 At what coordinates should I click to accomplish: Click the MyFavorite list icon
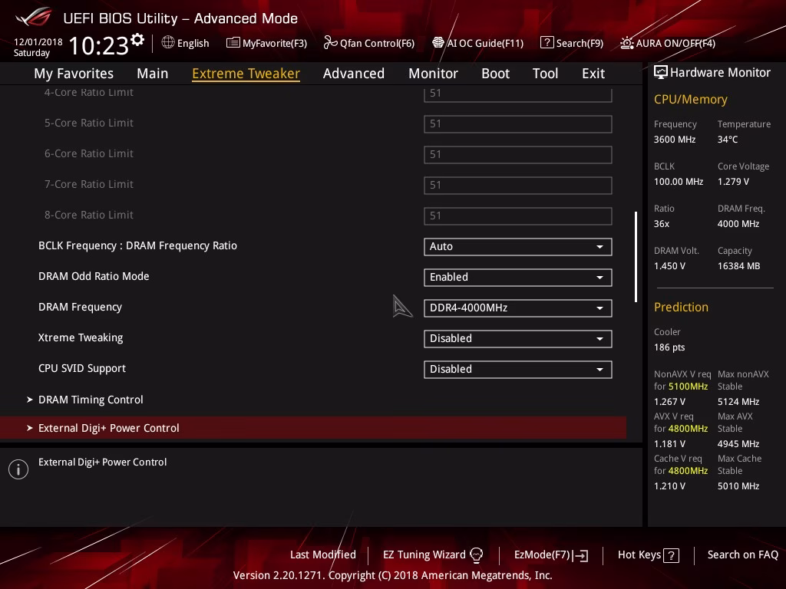tap(233, 43)
